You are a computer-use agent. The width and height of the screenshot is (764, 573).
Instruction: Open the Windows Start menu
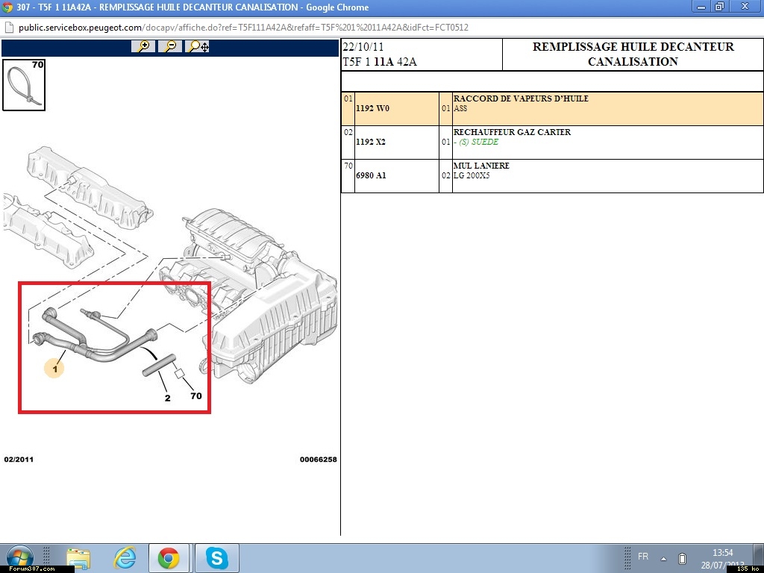[x=19, y=558]
